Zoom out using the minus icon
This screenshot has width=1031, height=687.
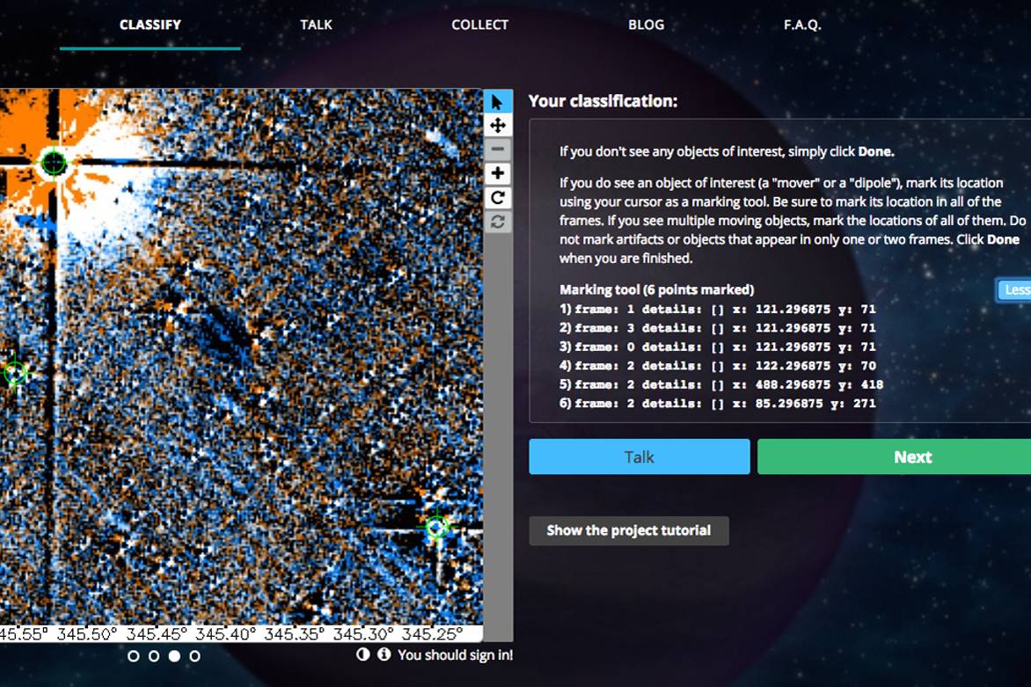coord(498,149)
